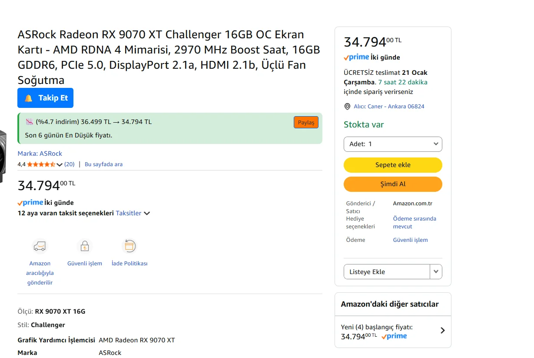Open the Marka: ASRock link
Viewport: 534px width, 358px height.
coord(40,154)
